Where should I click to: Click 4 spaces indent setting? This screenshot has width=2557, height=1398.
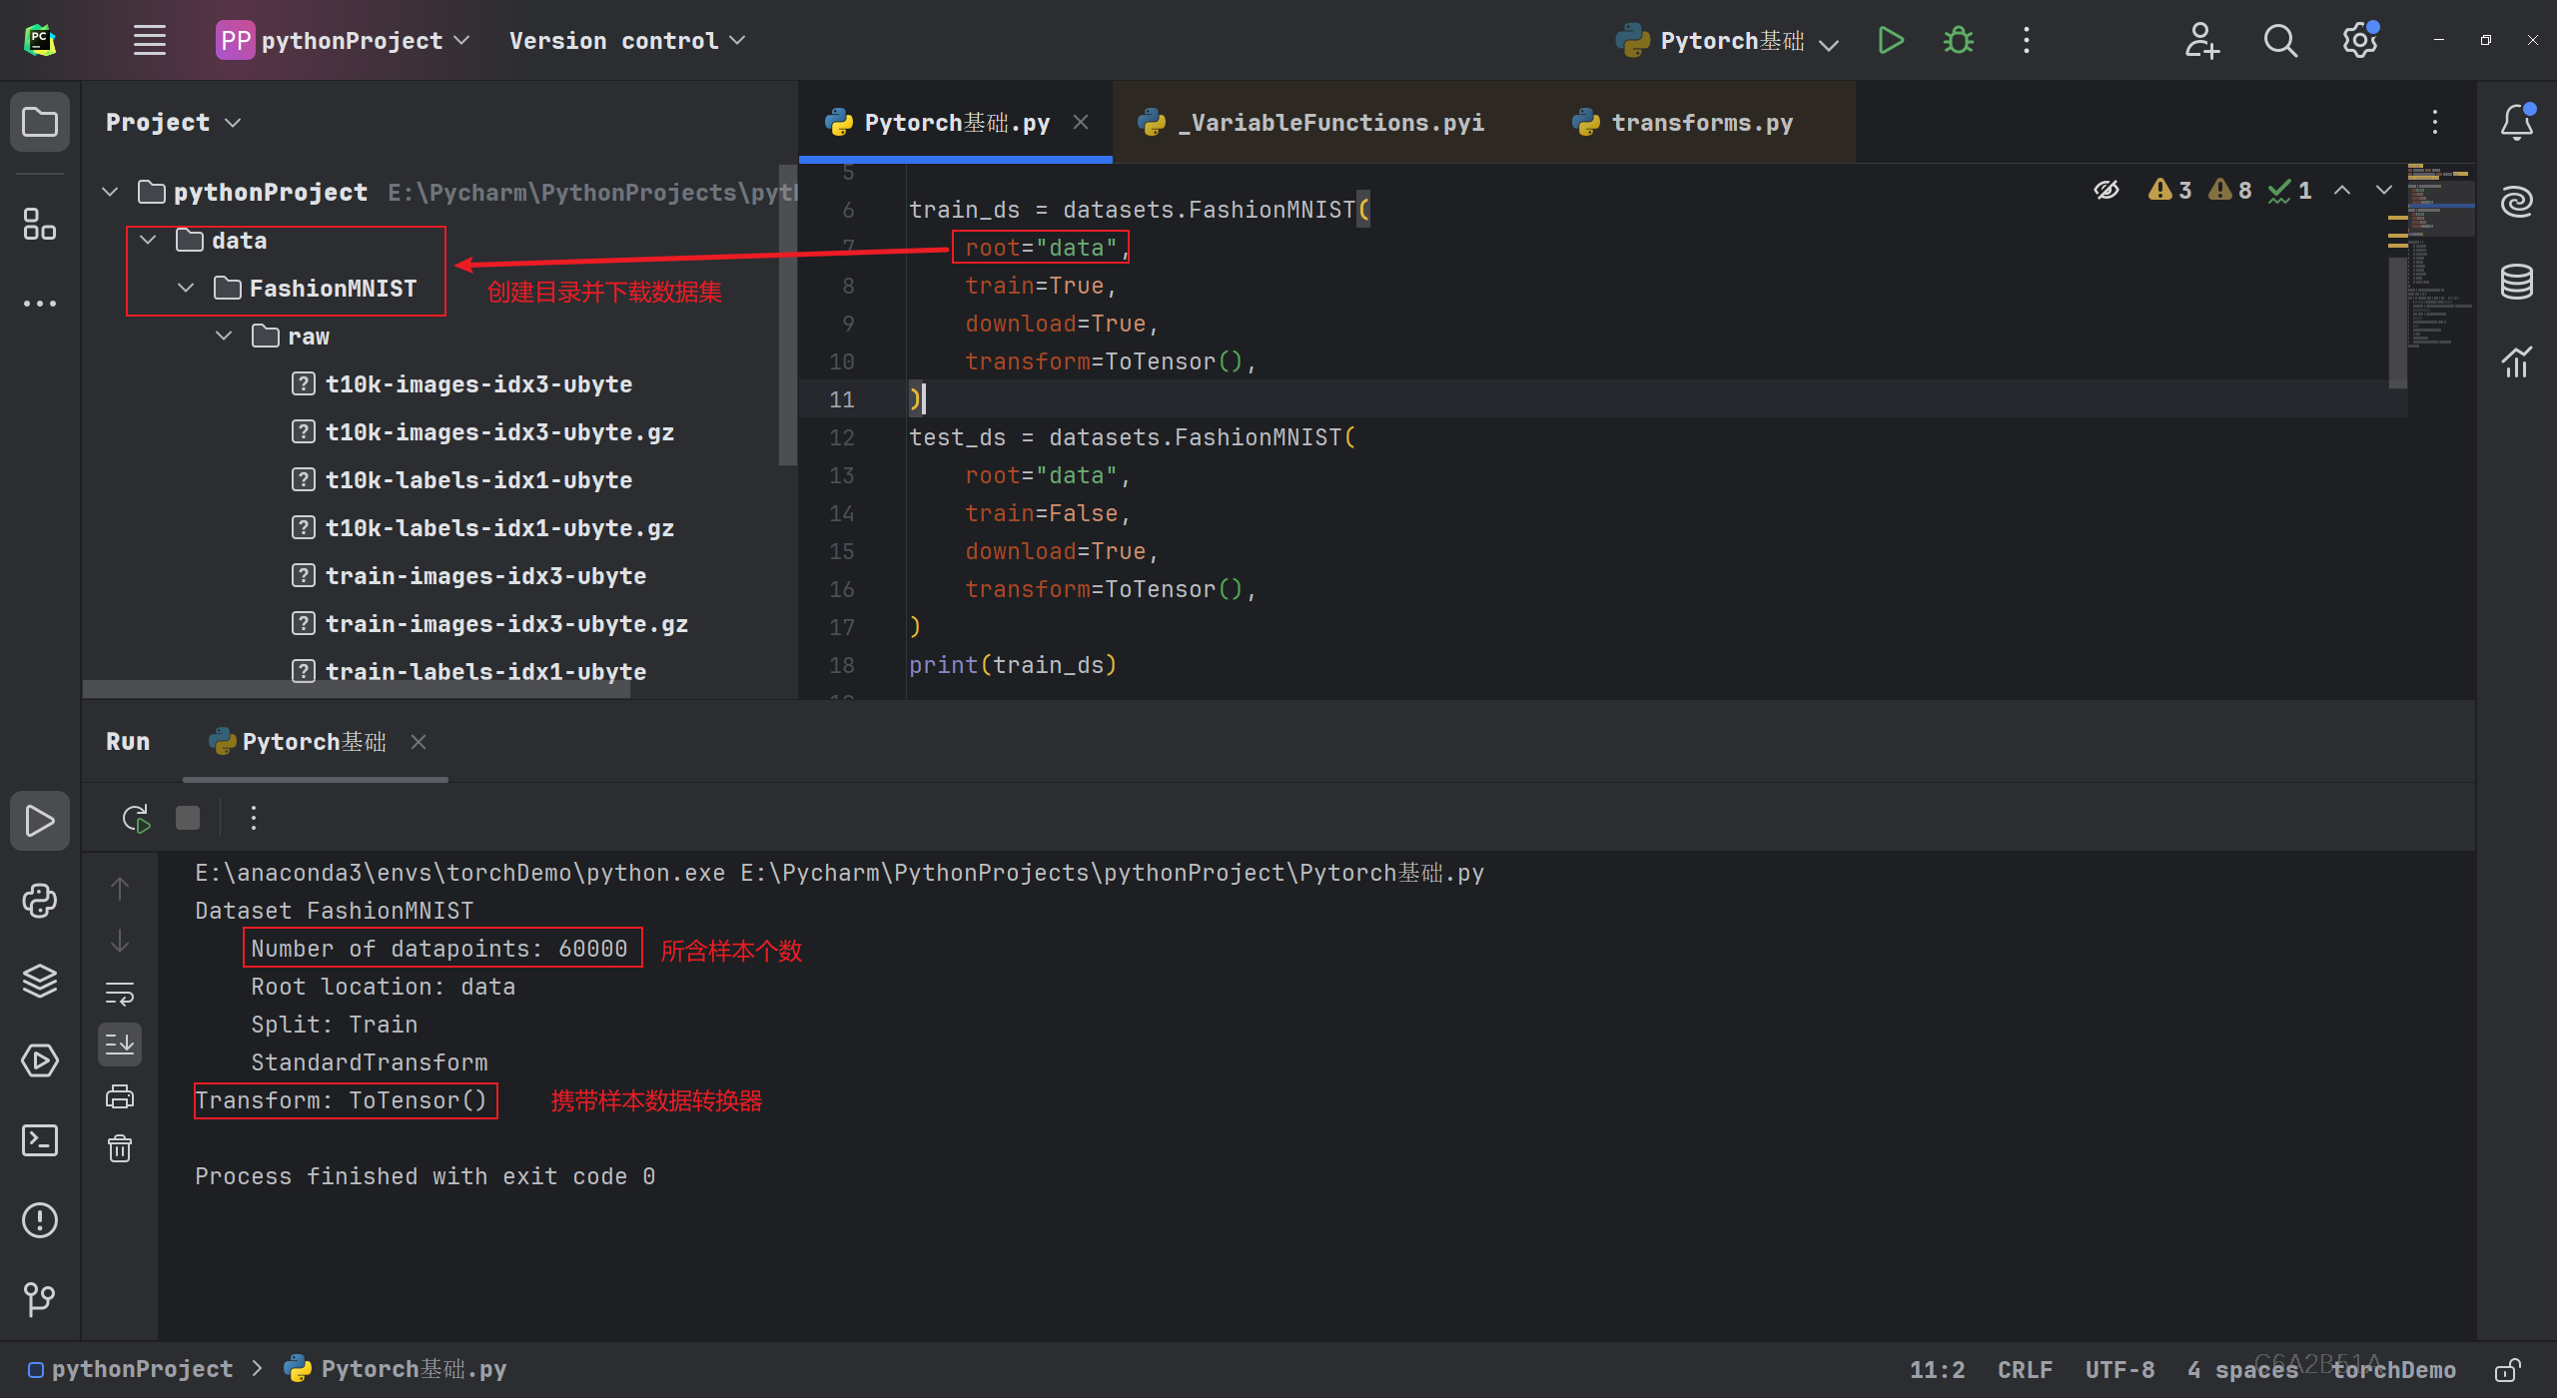[2243, 1370]
